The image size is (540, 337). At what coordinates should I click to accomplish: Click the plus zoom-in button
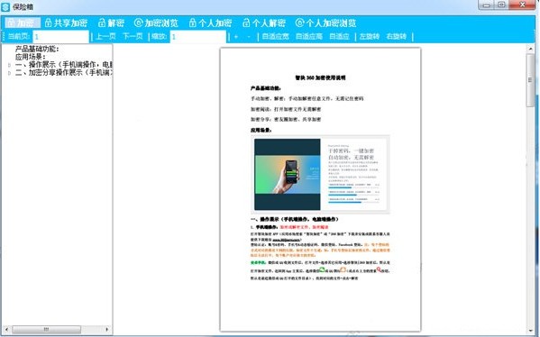(x=236, y=36)
